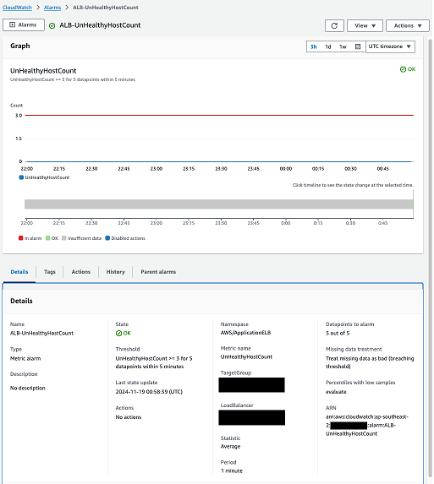This screenshot has height=484, width=434.
Task: Click the 'Treat missing data as bad' value
Action: point(370,362)
